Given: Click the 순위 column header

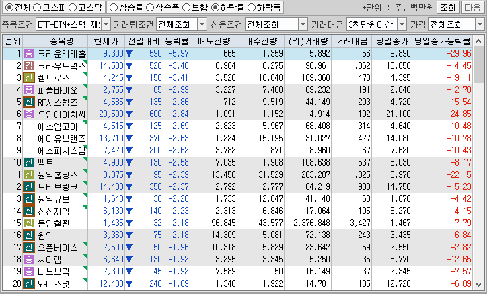Looking at the screenshot, I should coord(13,41).
